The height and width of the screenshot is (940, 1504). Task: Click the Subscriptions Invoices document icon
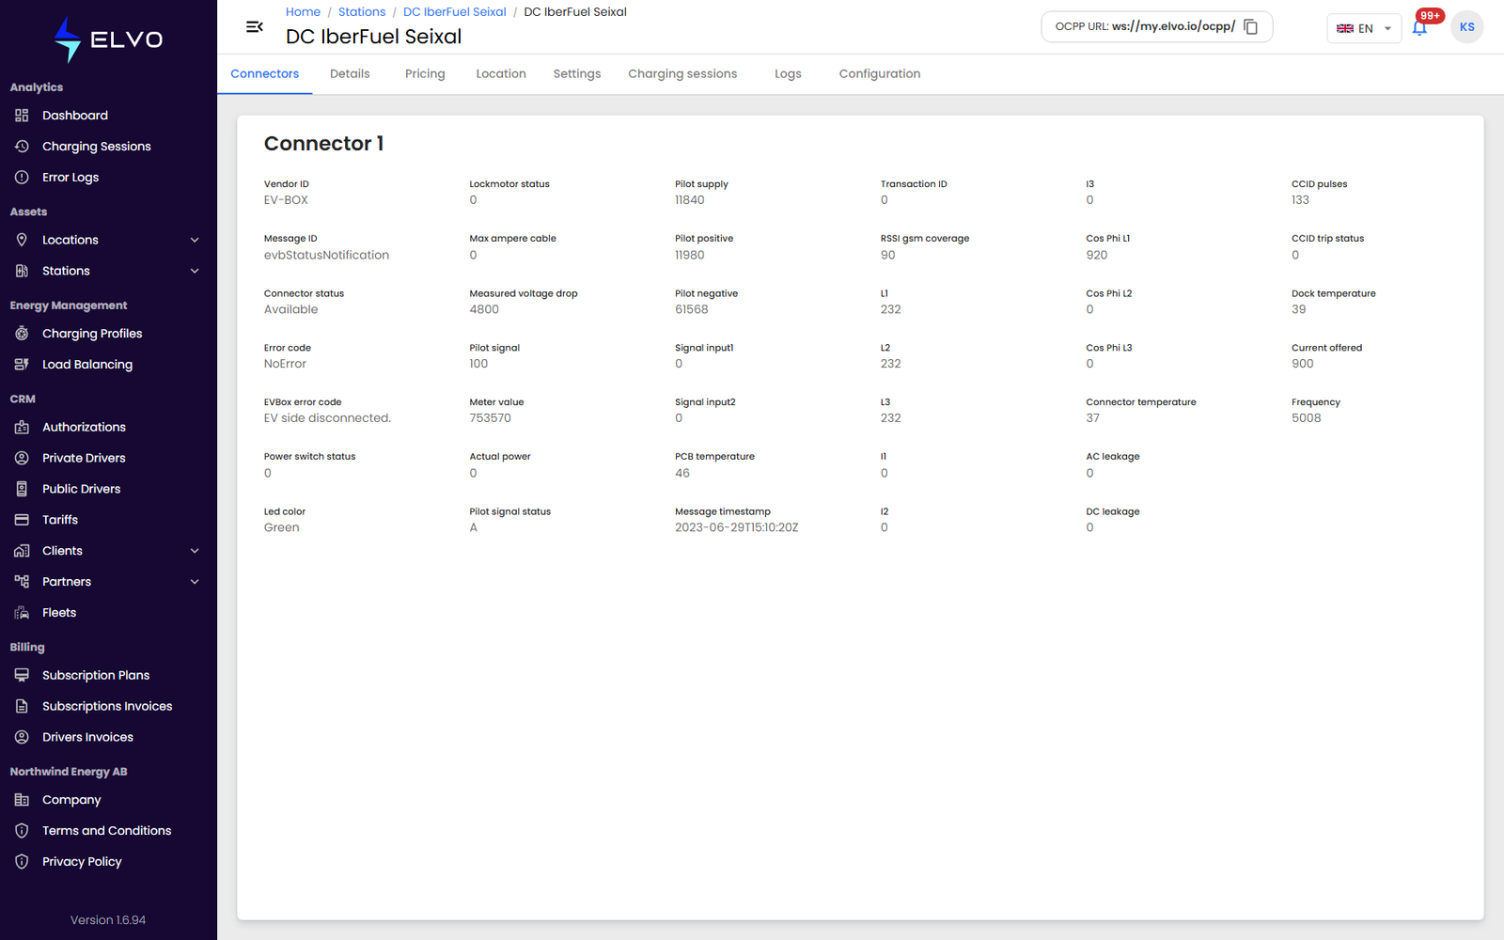pyautogui.click(x=22, y=706)
